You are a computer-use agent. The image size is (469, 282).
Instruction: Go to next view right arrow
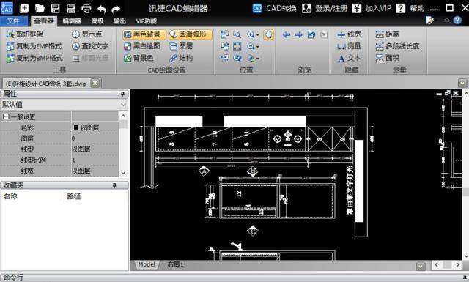coord(298,34)
